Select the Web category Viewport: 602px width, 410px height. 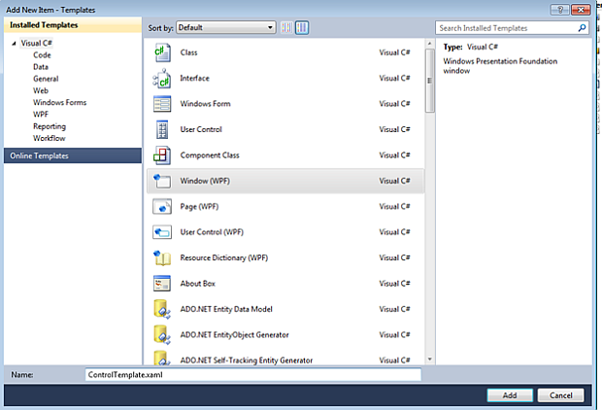(x=41, y=90)
